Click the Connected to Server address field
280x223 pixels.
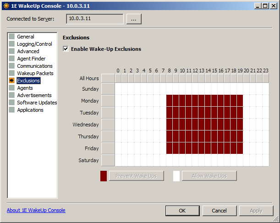tap(94, 19)
